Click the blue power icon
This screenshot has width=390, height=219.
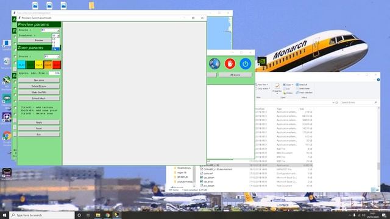pos(245,63)
